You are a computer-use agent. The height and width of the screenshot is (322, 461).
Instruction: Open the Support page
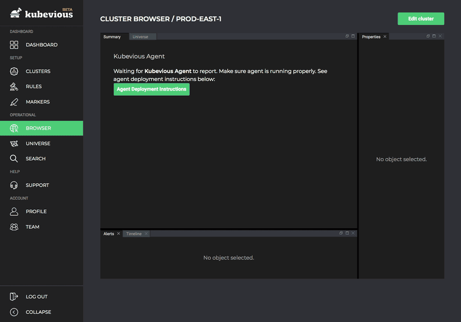(x=37, y=185)
